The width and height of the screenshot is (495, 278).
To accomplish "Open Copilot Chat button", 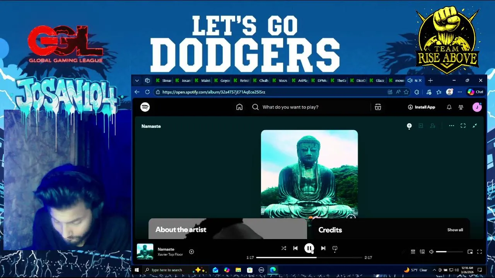I will coord(476,92).
